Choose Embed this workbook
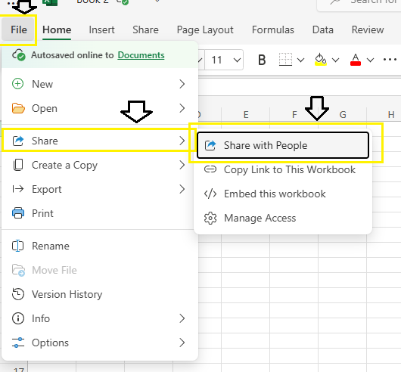Screen dimensions: 401x372 (283, 194)
